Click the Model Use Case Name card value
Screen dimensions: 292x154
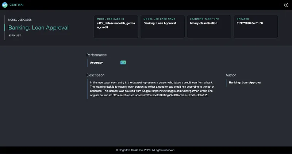(x=160, y=23)
